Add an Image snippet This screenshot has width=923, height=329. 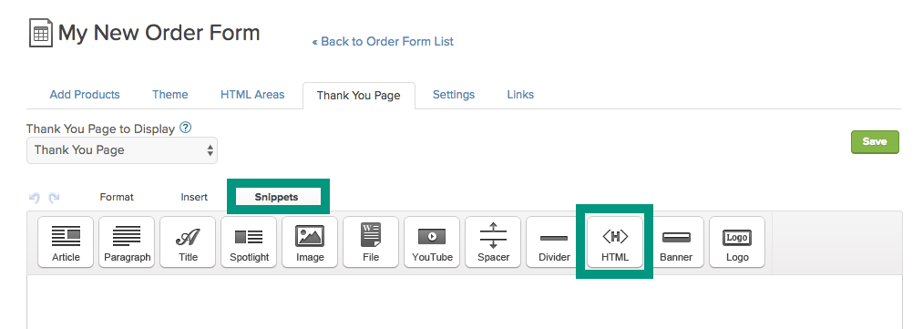point(310,242)
